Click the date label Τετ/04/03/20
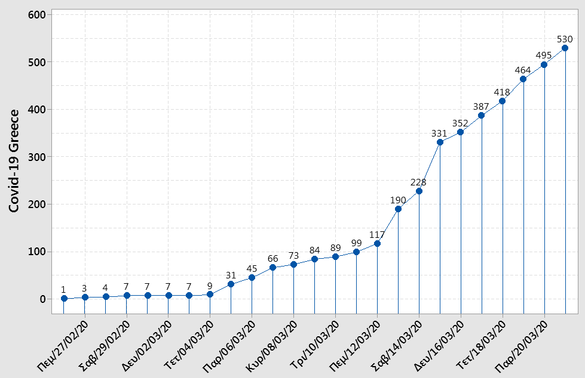 tap(189, 345)
